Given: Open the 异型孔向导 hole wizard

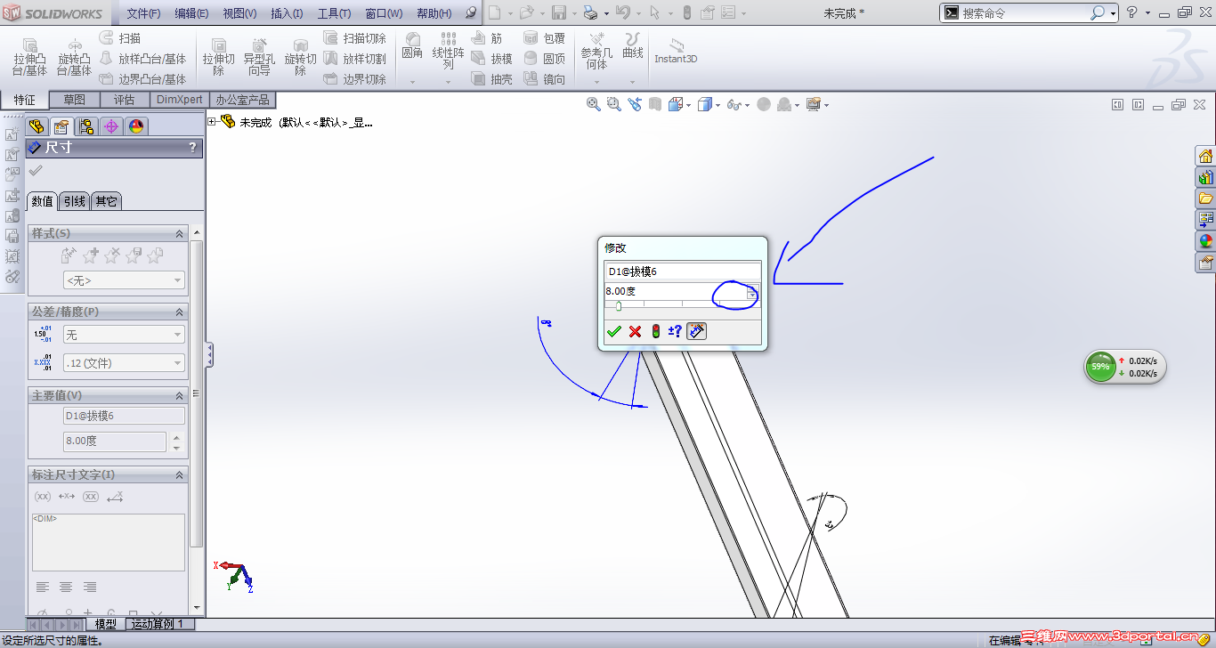Looking at the screenshot, I should [x=259, y=57].
